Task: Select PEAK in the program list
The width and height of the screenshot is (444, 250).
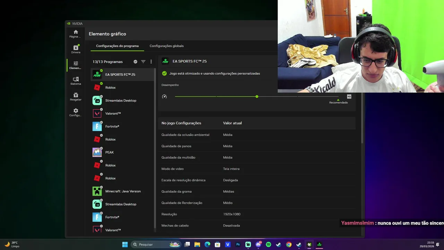Action: (x=122, y=152)
